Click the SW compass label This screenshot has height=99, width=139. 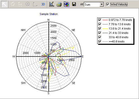(x=23, y=83)
